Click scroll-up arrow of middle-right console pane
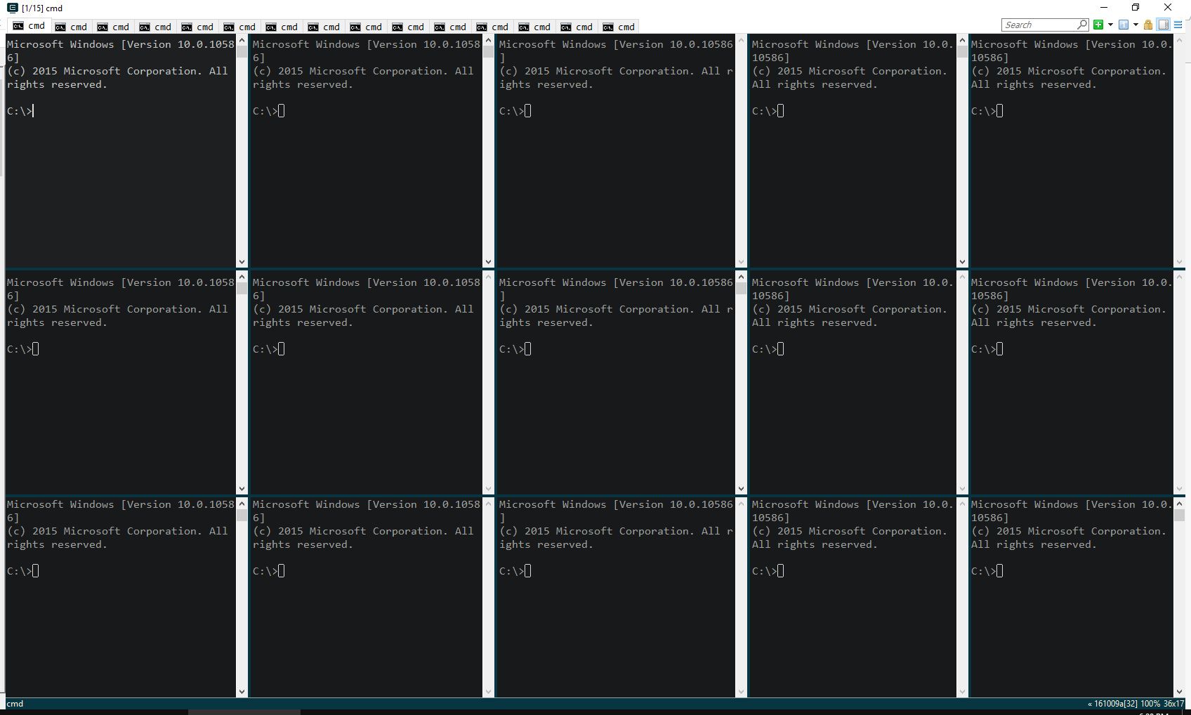Viewport: 1191px width, 715px height. point(1180,277)
